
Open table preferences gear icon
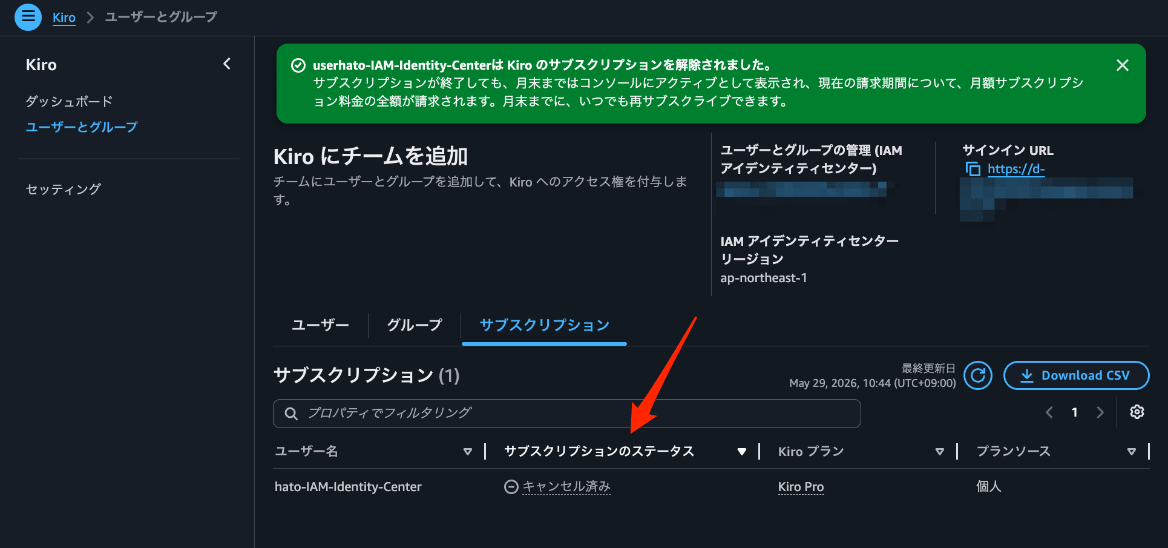[1137, 412]
